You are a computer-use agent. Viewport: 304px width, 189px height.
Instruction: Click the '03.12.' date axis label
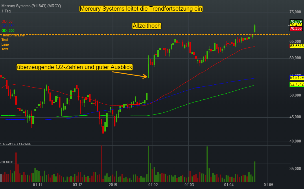pyautogui.click(x=78, y=185)
